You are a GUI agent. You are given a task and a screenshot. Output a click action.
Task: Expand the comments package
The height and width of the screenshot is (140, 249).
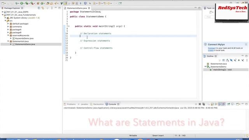tap(8, 26)
